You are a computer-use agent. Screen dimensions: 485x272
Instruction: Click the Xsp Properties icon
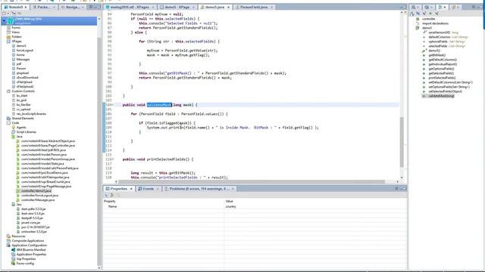pos(14,259)
